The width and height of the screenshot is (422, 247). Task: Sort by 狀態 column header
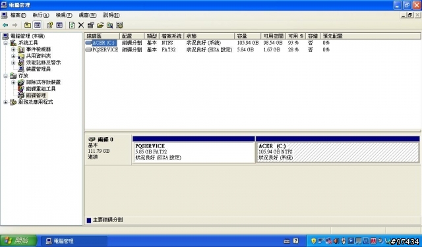(x=210, y=36)
